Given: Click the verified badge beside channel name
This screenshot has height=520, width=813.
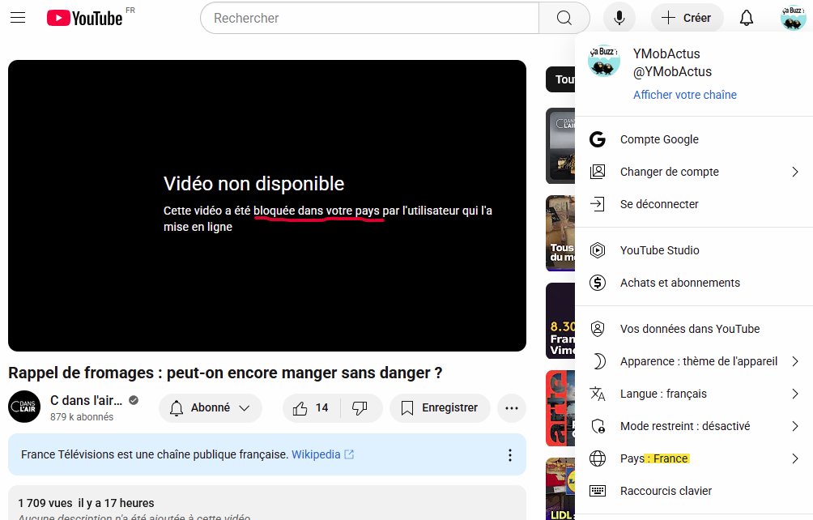Looking at the screenshot, I should pos(134,400).
